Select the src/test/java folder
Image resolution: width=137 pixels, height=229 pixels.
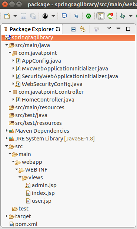(31, 115)
